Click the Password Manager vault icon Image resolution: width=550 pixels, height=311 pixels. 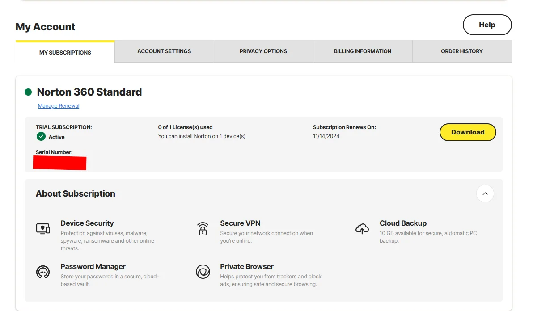[43, 272]
